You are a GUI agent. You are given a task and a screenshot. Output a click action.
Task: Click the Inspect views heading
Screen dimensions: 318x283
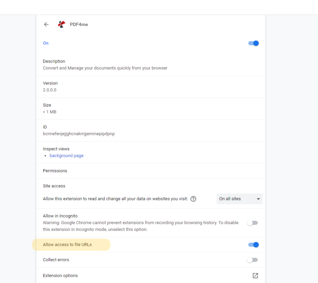coord(56,149)
